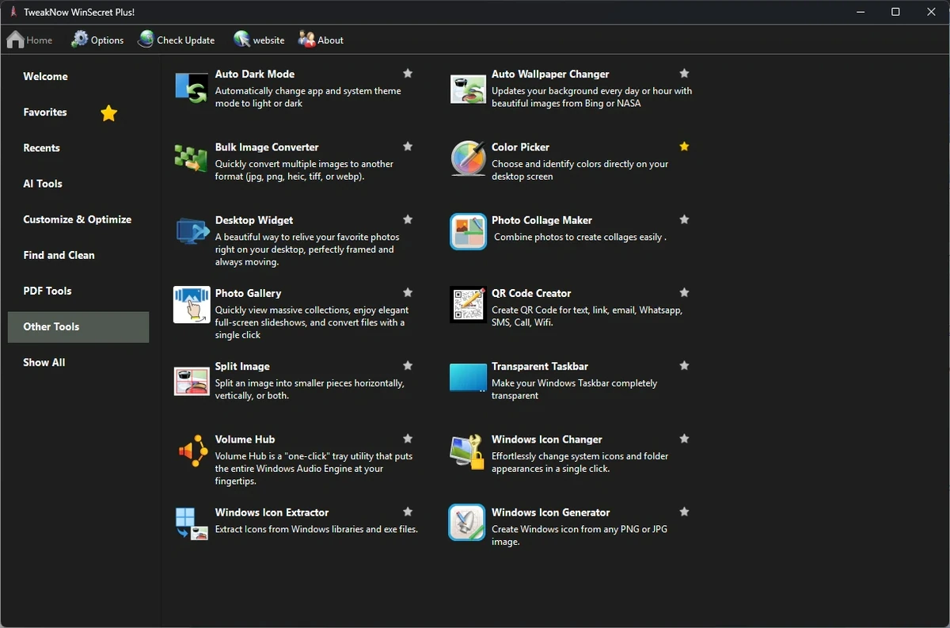The width and height of the screenshot is (950, 628).
Task: Click the Transparent Taskbar title
Action: (540, 366)
